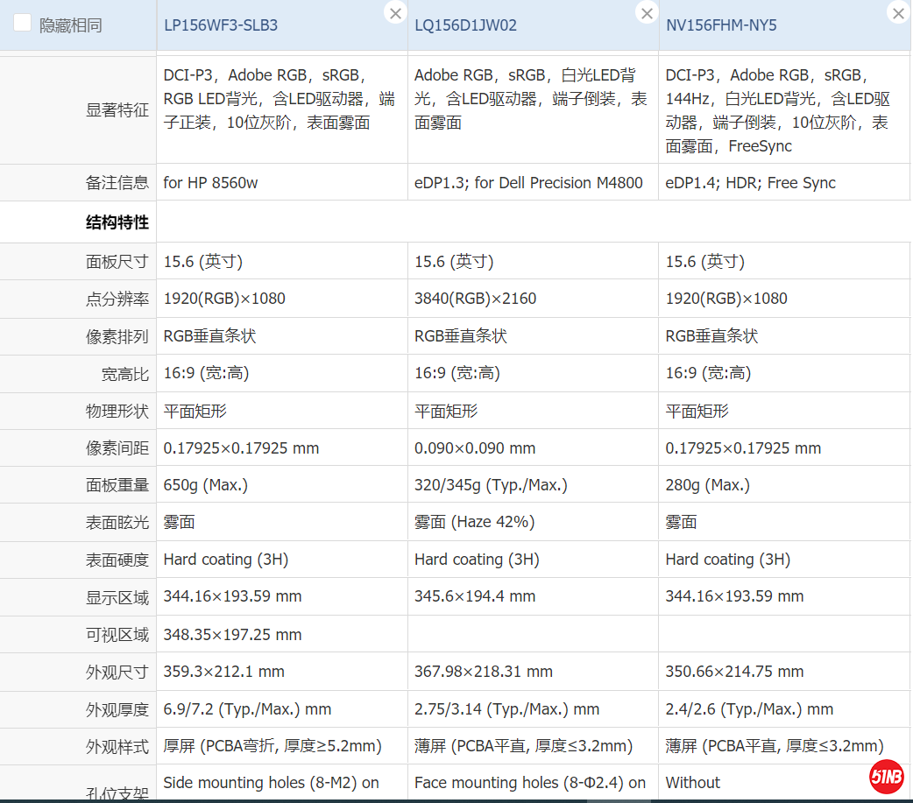913x803 pixels.
Task: Remove LP156WF3-SLB3 column with its X icon
Action: point(395,13)
